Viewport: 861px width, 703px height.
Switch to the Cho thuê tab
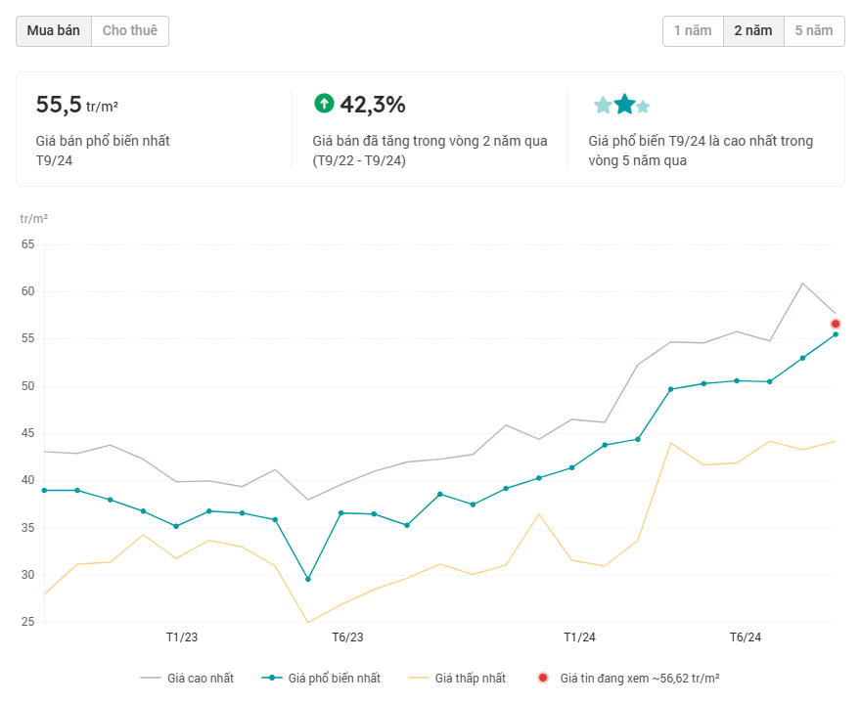(x=130, y=31)
